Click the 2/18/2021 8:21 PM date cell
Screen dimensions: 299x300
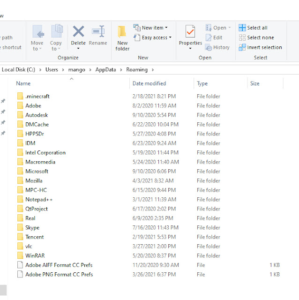[x=154, y=96]
